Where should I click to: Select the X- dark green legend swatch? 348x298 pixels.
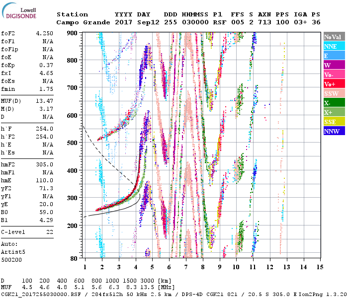click(334, 103)
